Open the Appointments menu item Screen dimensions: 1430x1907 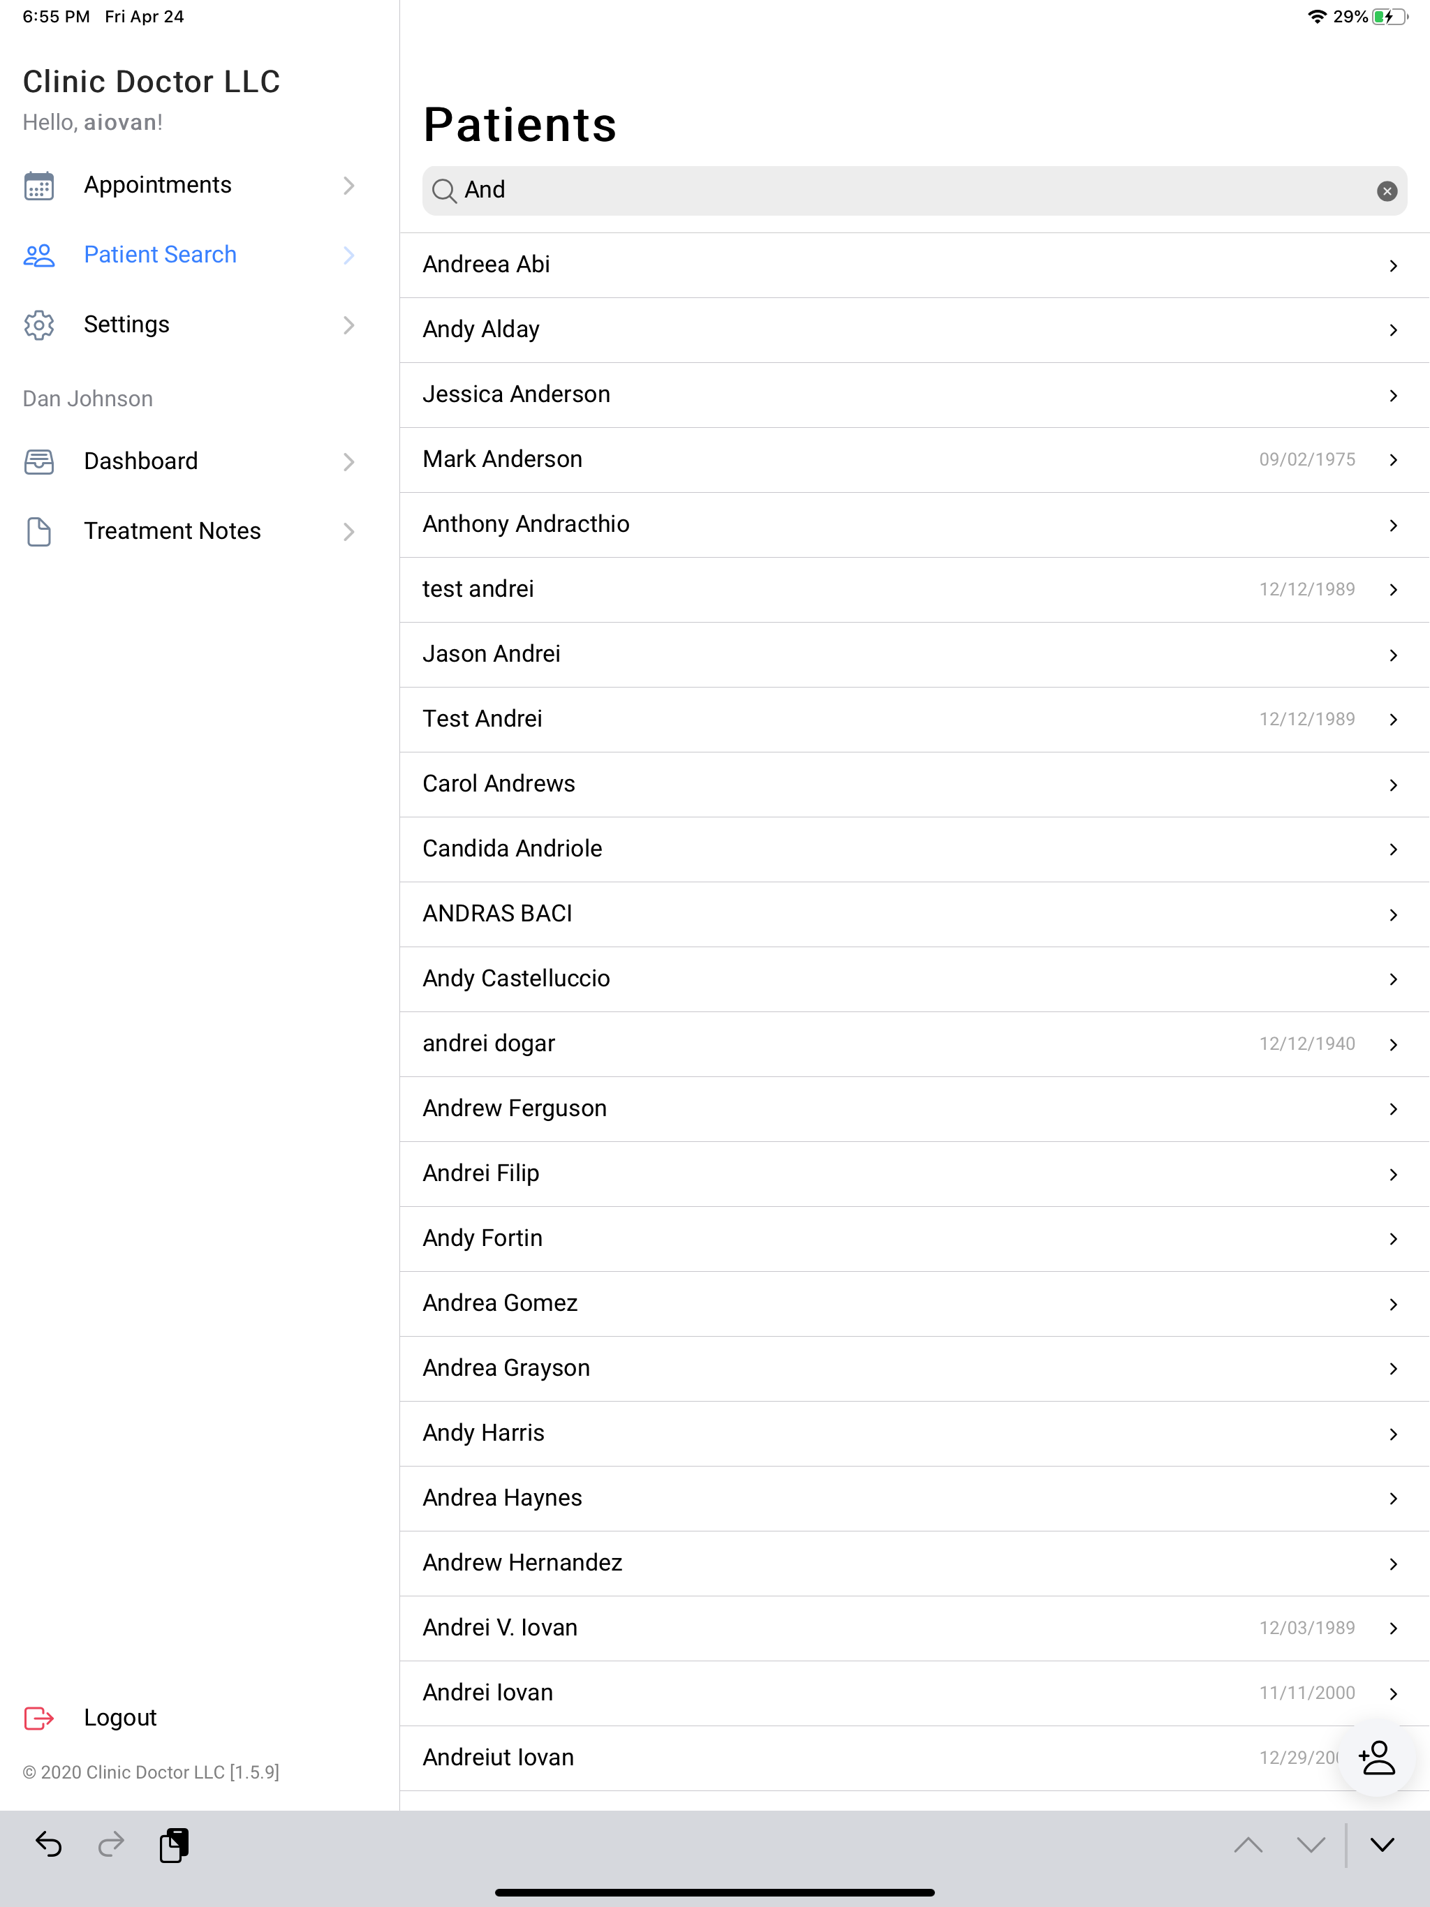click(157, 184)
